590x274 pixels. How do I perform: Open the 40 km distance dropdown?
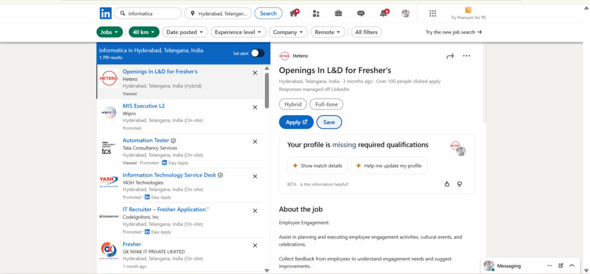click(x=144, y=32)
